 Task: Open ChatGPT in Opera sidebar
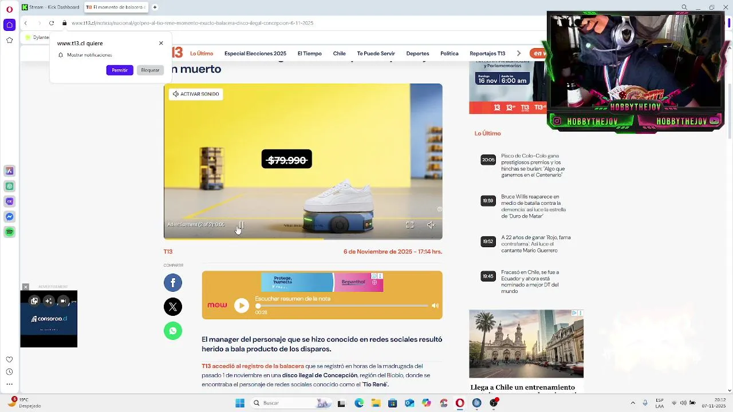point(9,186)
